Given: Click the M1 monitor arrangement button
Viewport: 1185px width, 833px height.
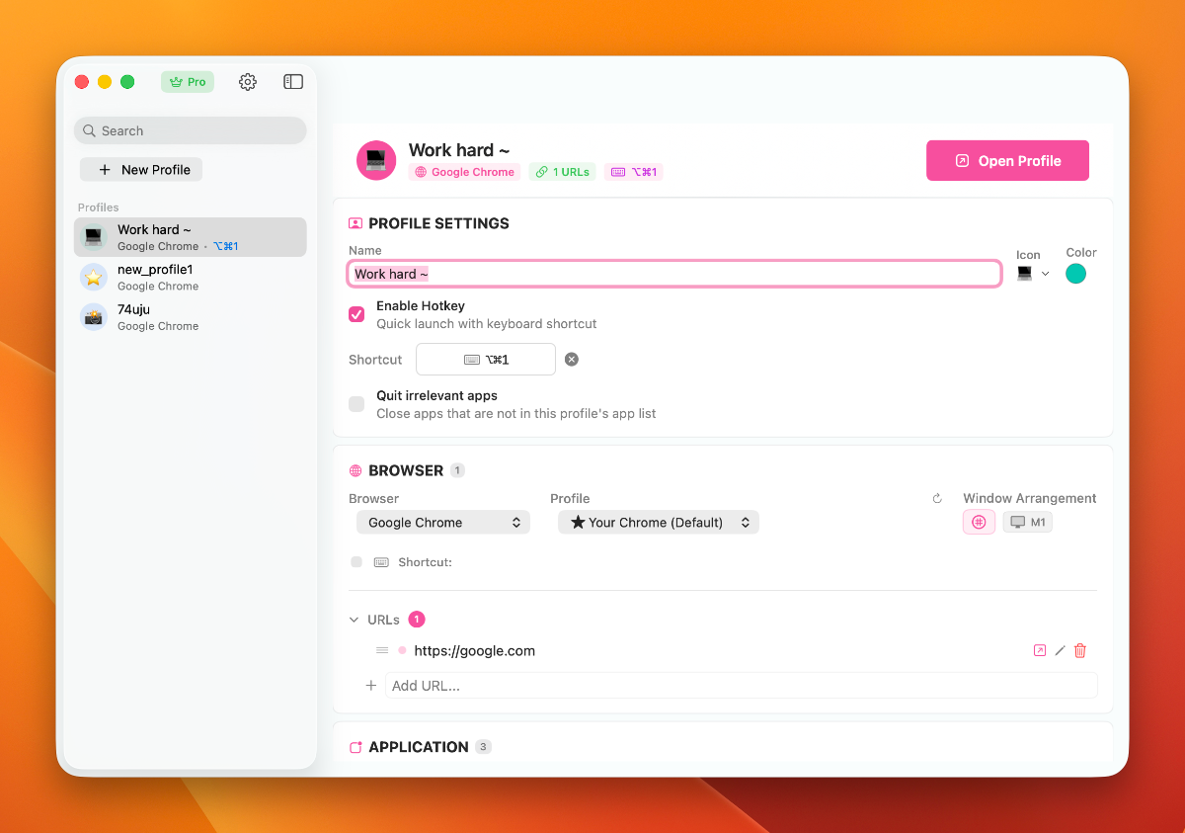Looking at the screenshot, I should [x=1028, y=522].
